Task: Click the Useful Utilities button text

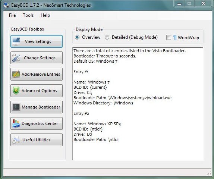Action: 36,140
